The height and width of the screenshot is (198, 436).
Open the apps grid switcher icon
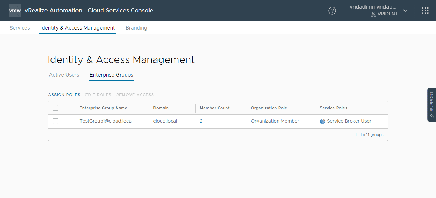[x=425, y=11]
